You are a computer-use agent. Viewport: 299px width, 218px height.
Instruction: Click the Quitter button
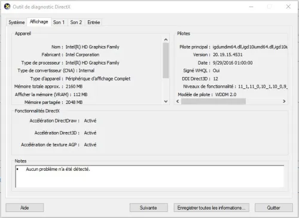tap(274, 208)
